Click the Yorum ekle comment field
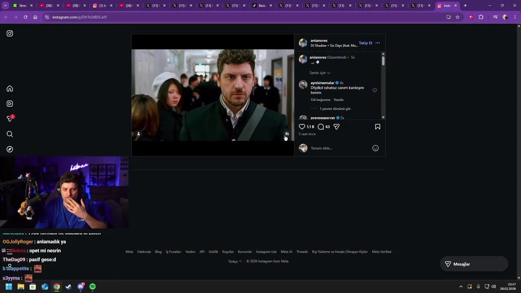This screenshot has height=293, width=521. click(340, 148)
